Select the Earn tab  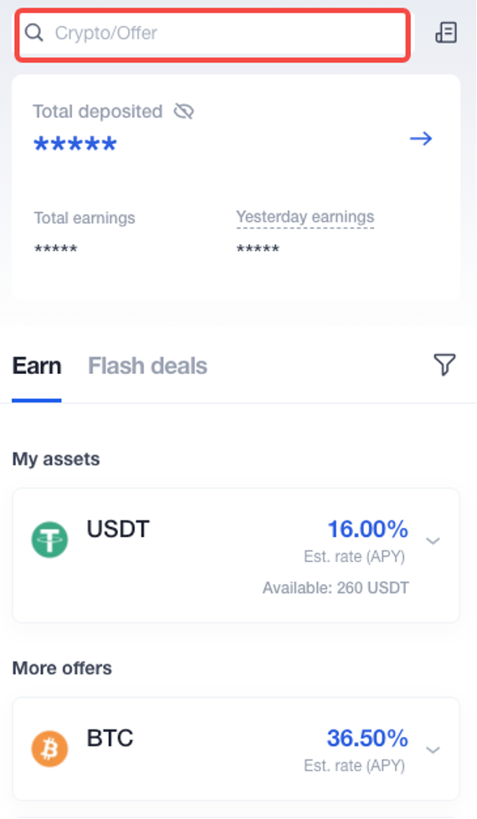pyautogui.click(x=37, y=366)
